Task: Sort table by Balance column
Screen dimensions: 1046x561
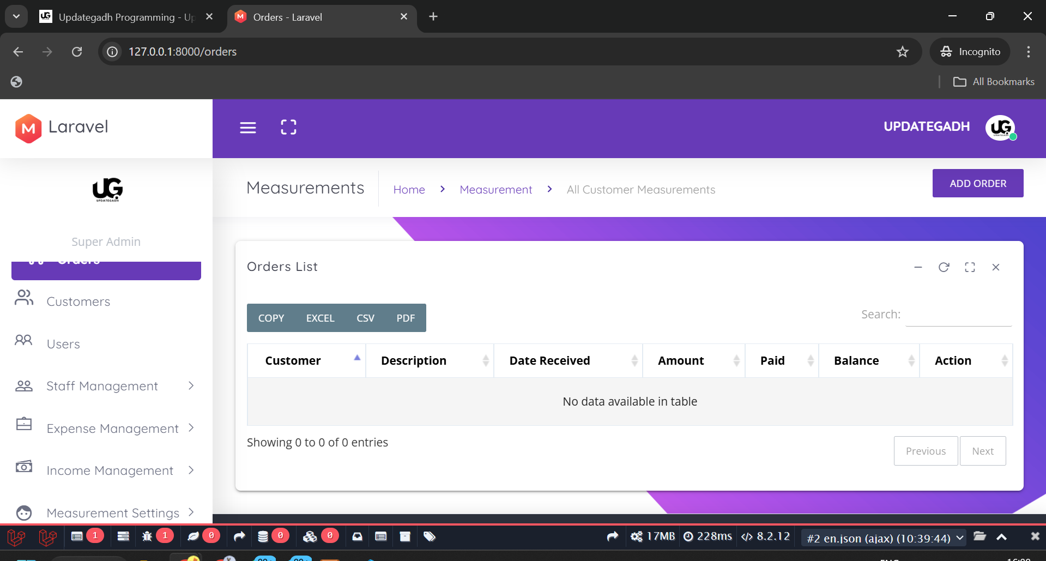Action: pos(869,360)
